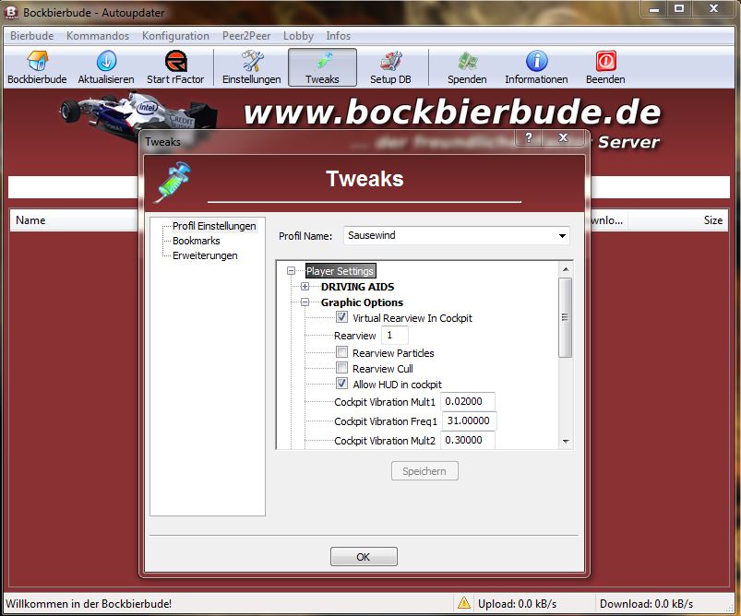Enable the Rearview Particles checkbox
Image resolution: width=741 pixels, height=616 pixels.
point(342,353)
